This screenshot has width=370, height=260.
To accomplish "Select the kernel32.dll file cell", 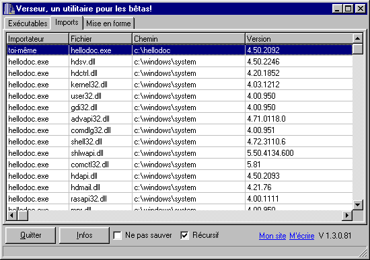I will pyautogui.click(x=100, y=85).
